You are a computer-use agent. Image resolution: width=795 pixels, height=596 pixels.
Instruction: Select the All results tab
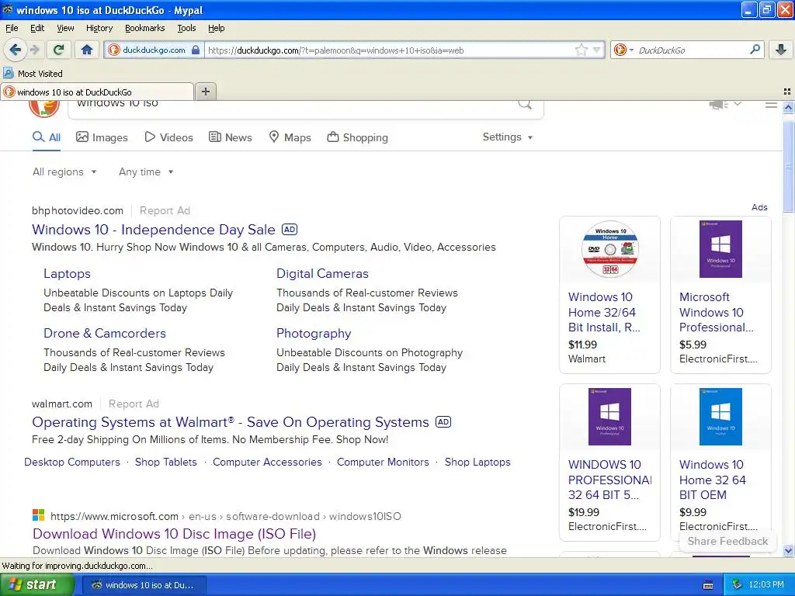tap(47, 137)
